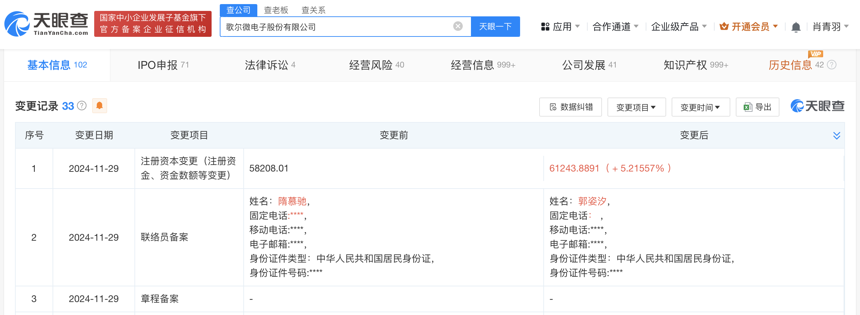Clear the search box with the X icon
The width and height of the screenshot is (860, 315).
(458, 26)
